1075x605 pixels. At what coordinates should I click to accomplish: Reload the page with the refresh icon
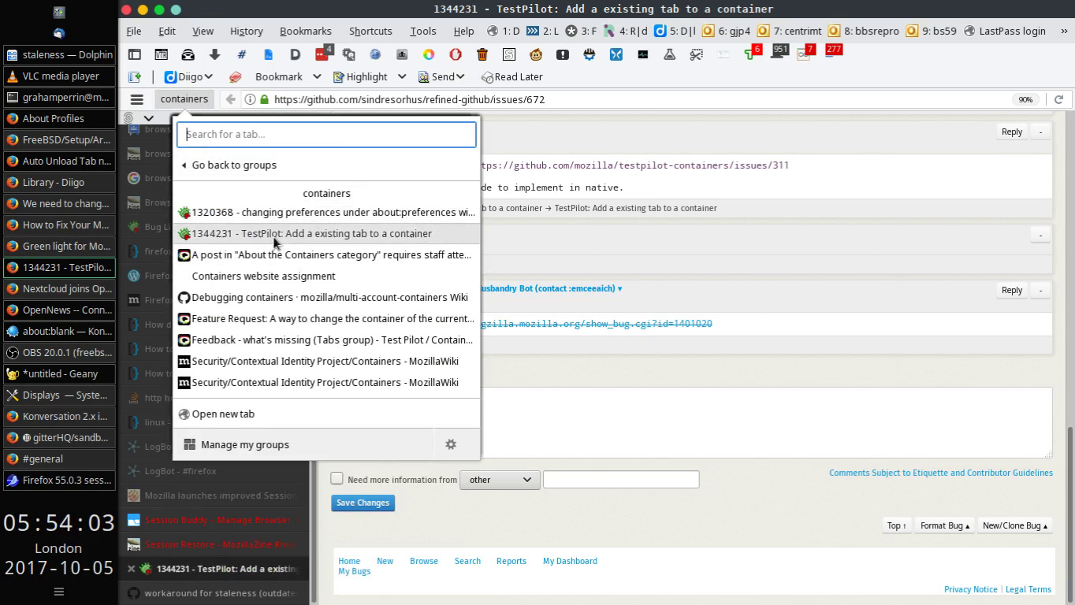click(x=1058, y=99)
